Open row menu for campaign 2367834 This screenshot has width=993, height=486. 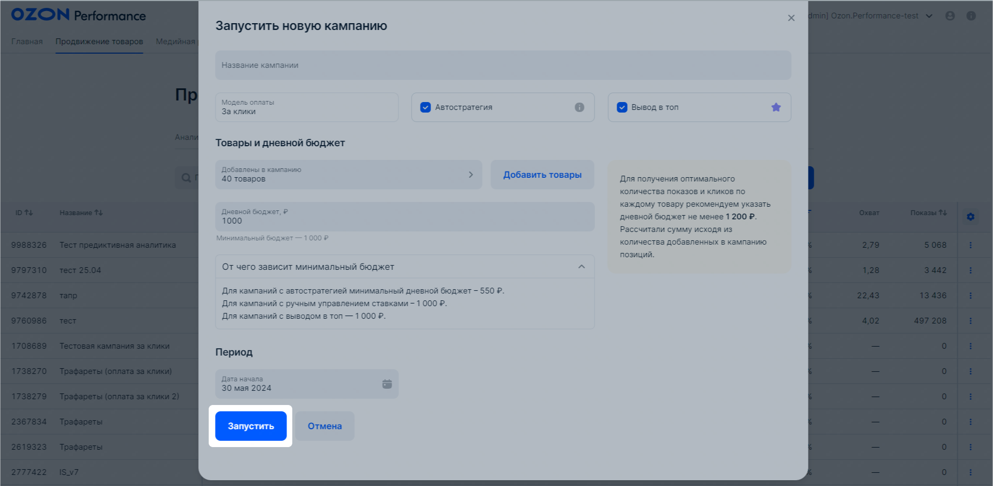click(x=970, y=422)
